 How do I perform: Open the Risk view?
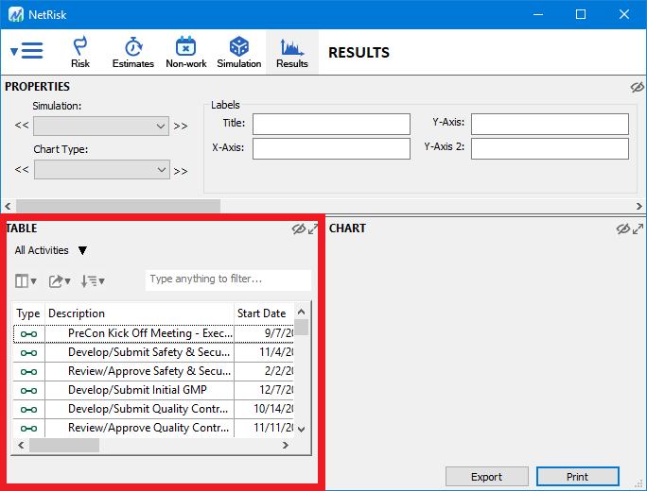[x=80, y=52]
